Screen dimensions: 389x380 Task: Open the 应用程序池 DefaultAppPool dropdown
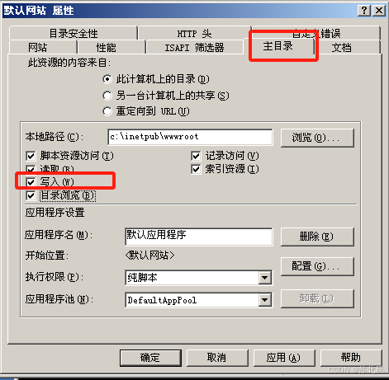(x=265, y=300)
